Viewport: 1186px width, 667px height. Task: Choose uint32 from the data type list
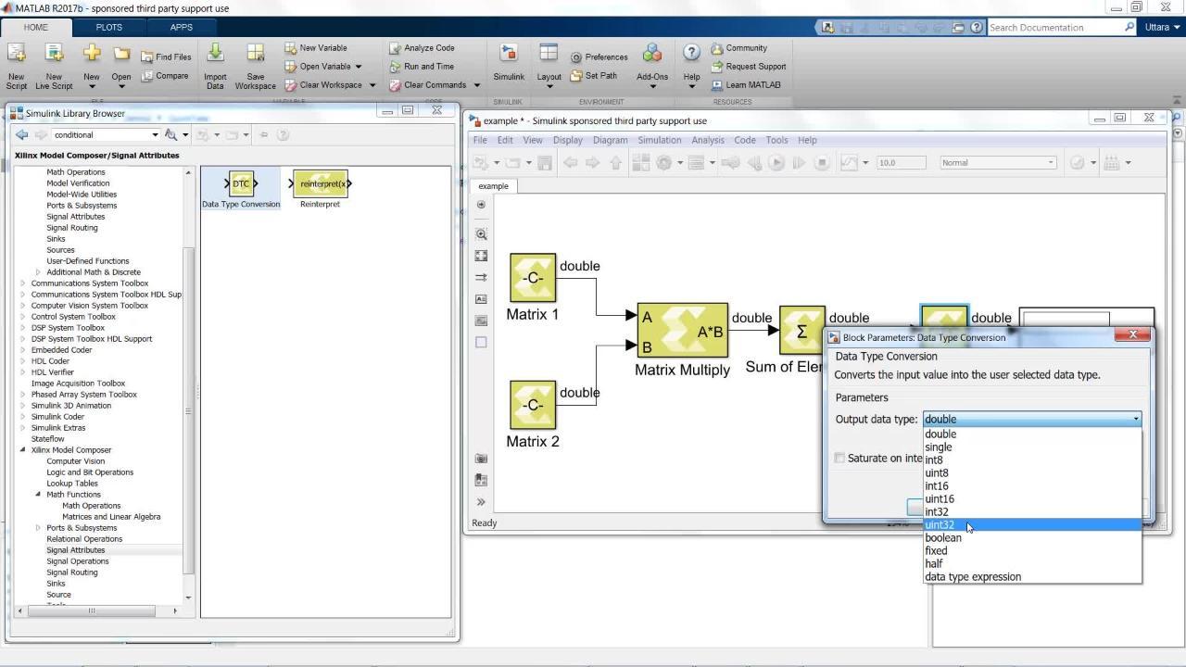(940, 525)
